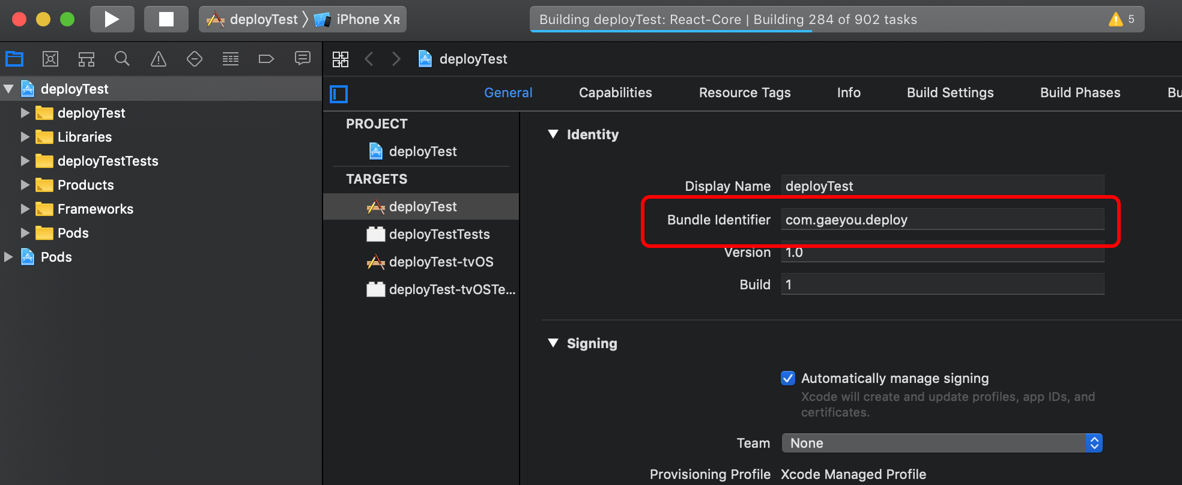The width and height of the screenshot is (1182, 485).
Task: Open related items grid menu icon
Action: (341, 59)
